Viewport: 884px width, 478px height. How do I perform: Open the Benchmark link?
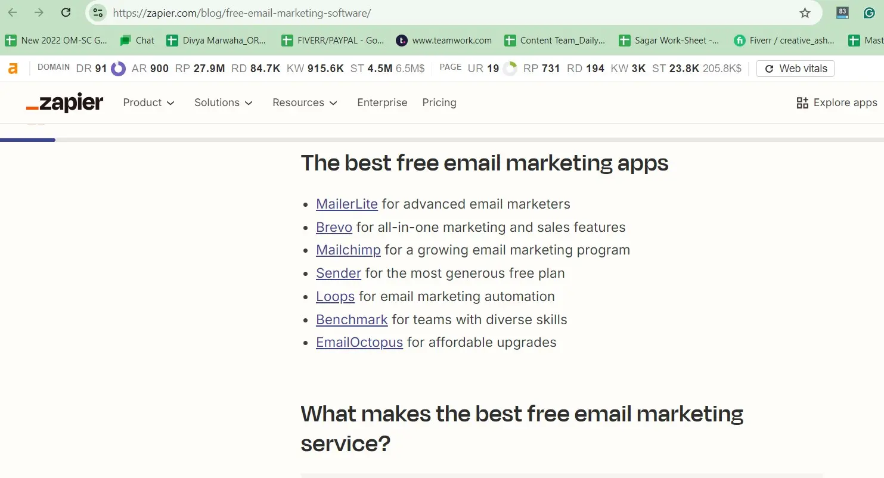[352, 319]
